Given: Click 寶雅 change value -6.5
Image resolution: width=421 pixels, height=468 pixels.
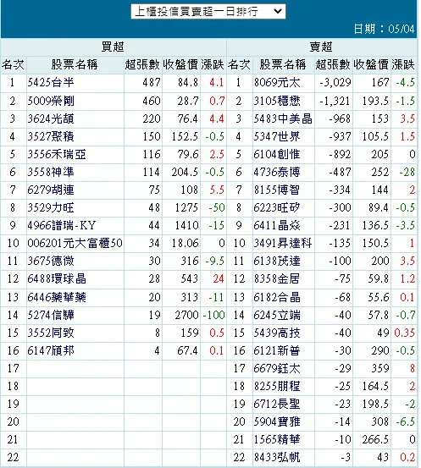Looking at the screenshot, I should tap(406, 421).
